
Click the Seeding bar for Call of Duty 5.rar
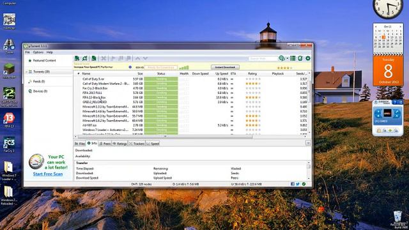point(161,79)
